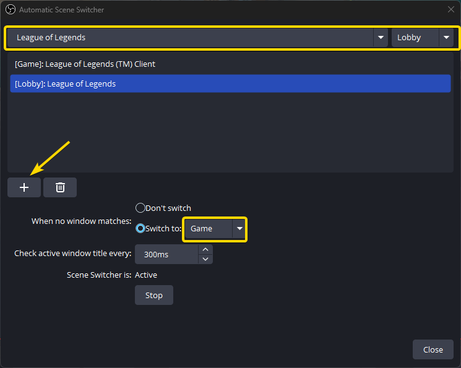Screen dimensions: 461x368
Task: Click the Lobby scene combo box
Action: 423,37
